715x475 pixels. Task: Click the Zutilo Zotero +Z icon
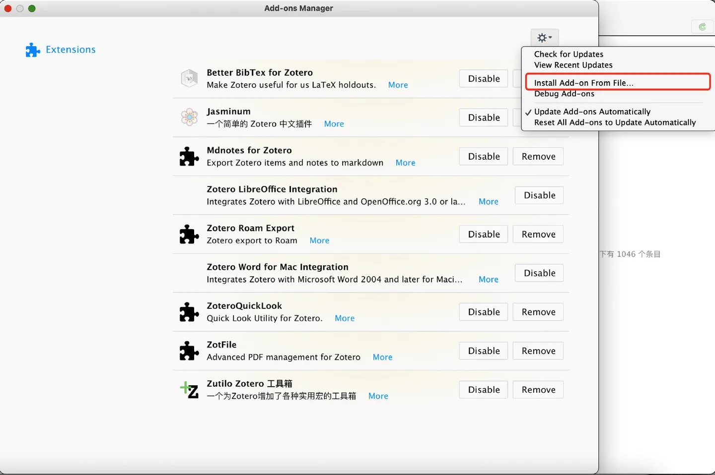tap(189, 390)
